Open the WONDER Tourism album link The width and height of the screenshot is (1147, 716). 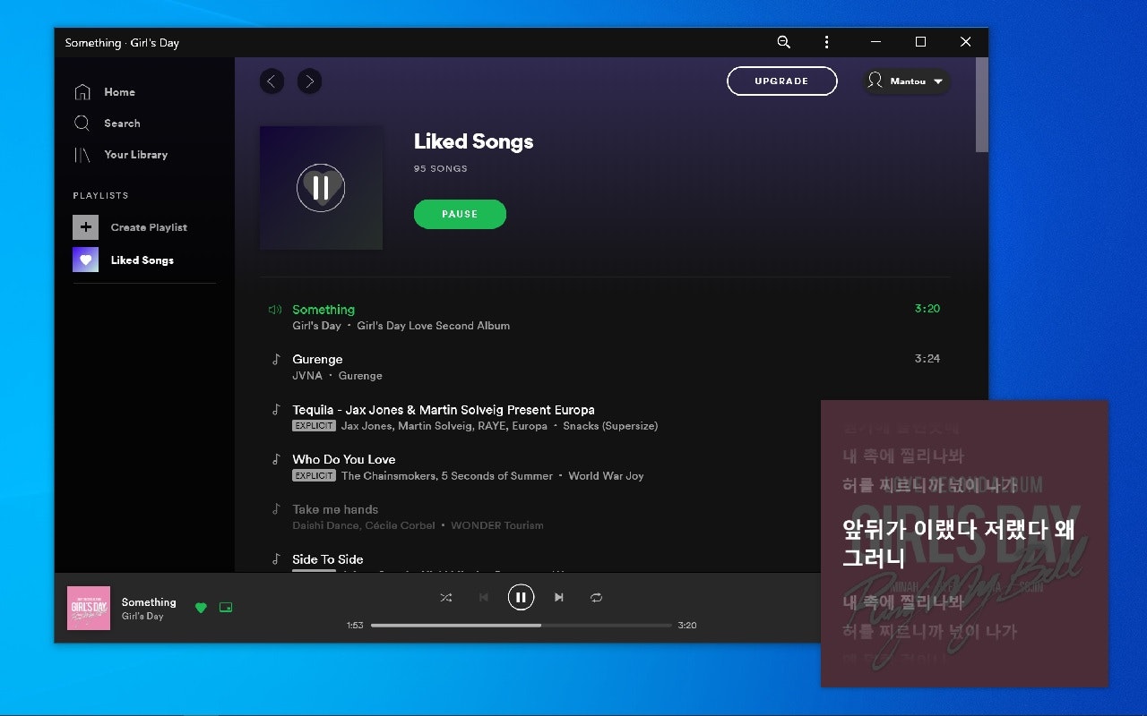click(497, 525)
